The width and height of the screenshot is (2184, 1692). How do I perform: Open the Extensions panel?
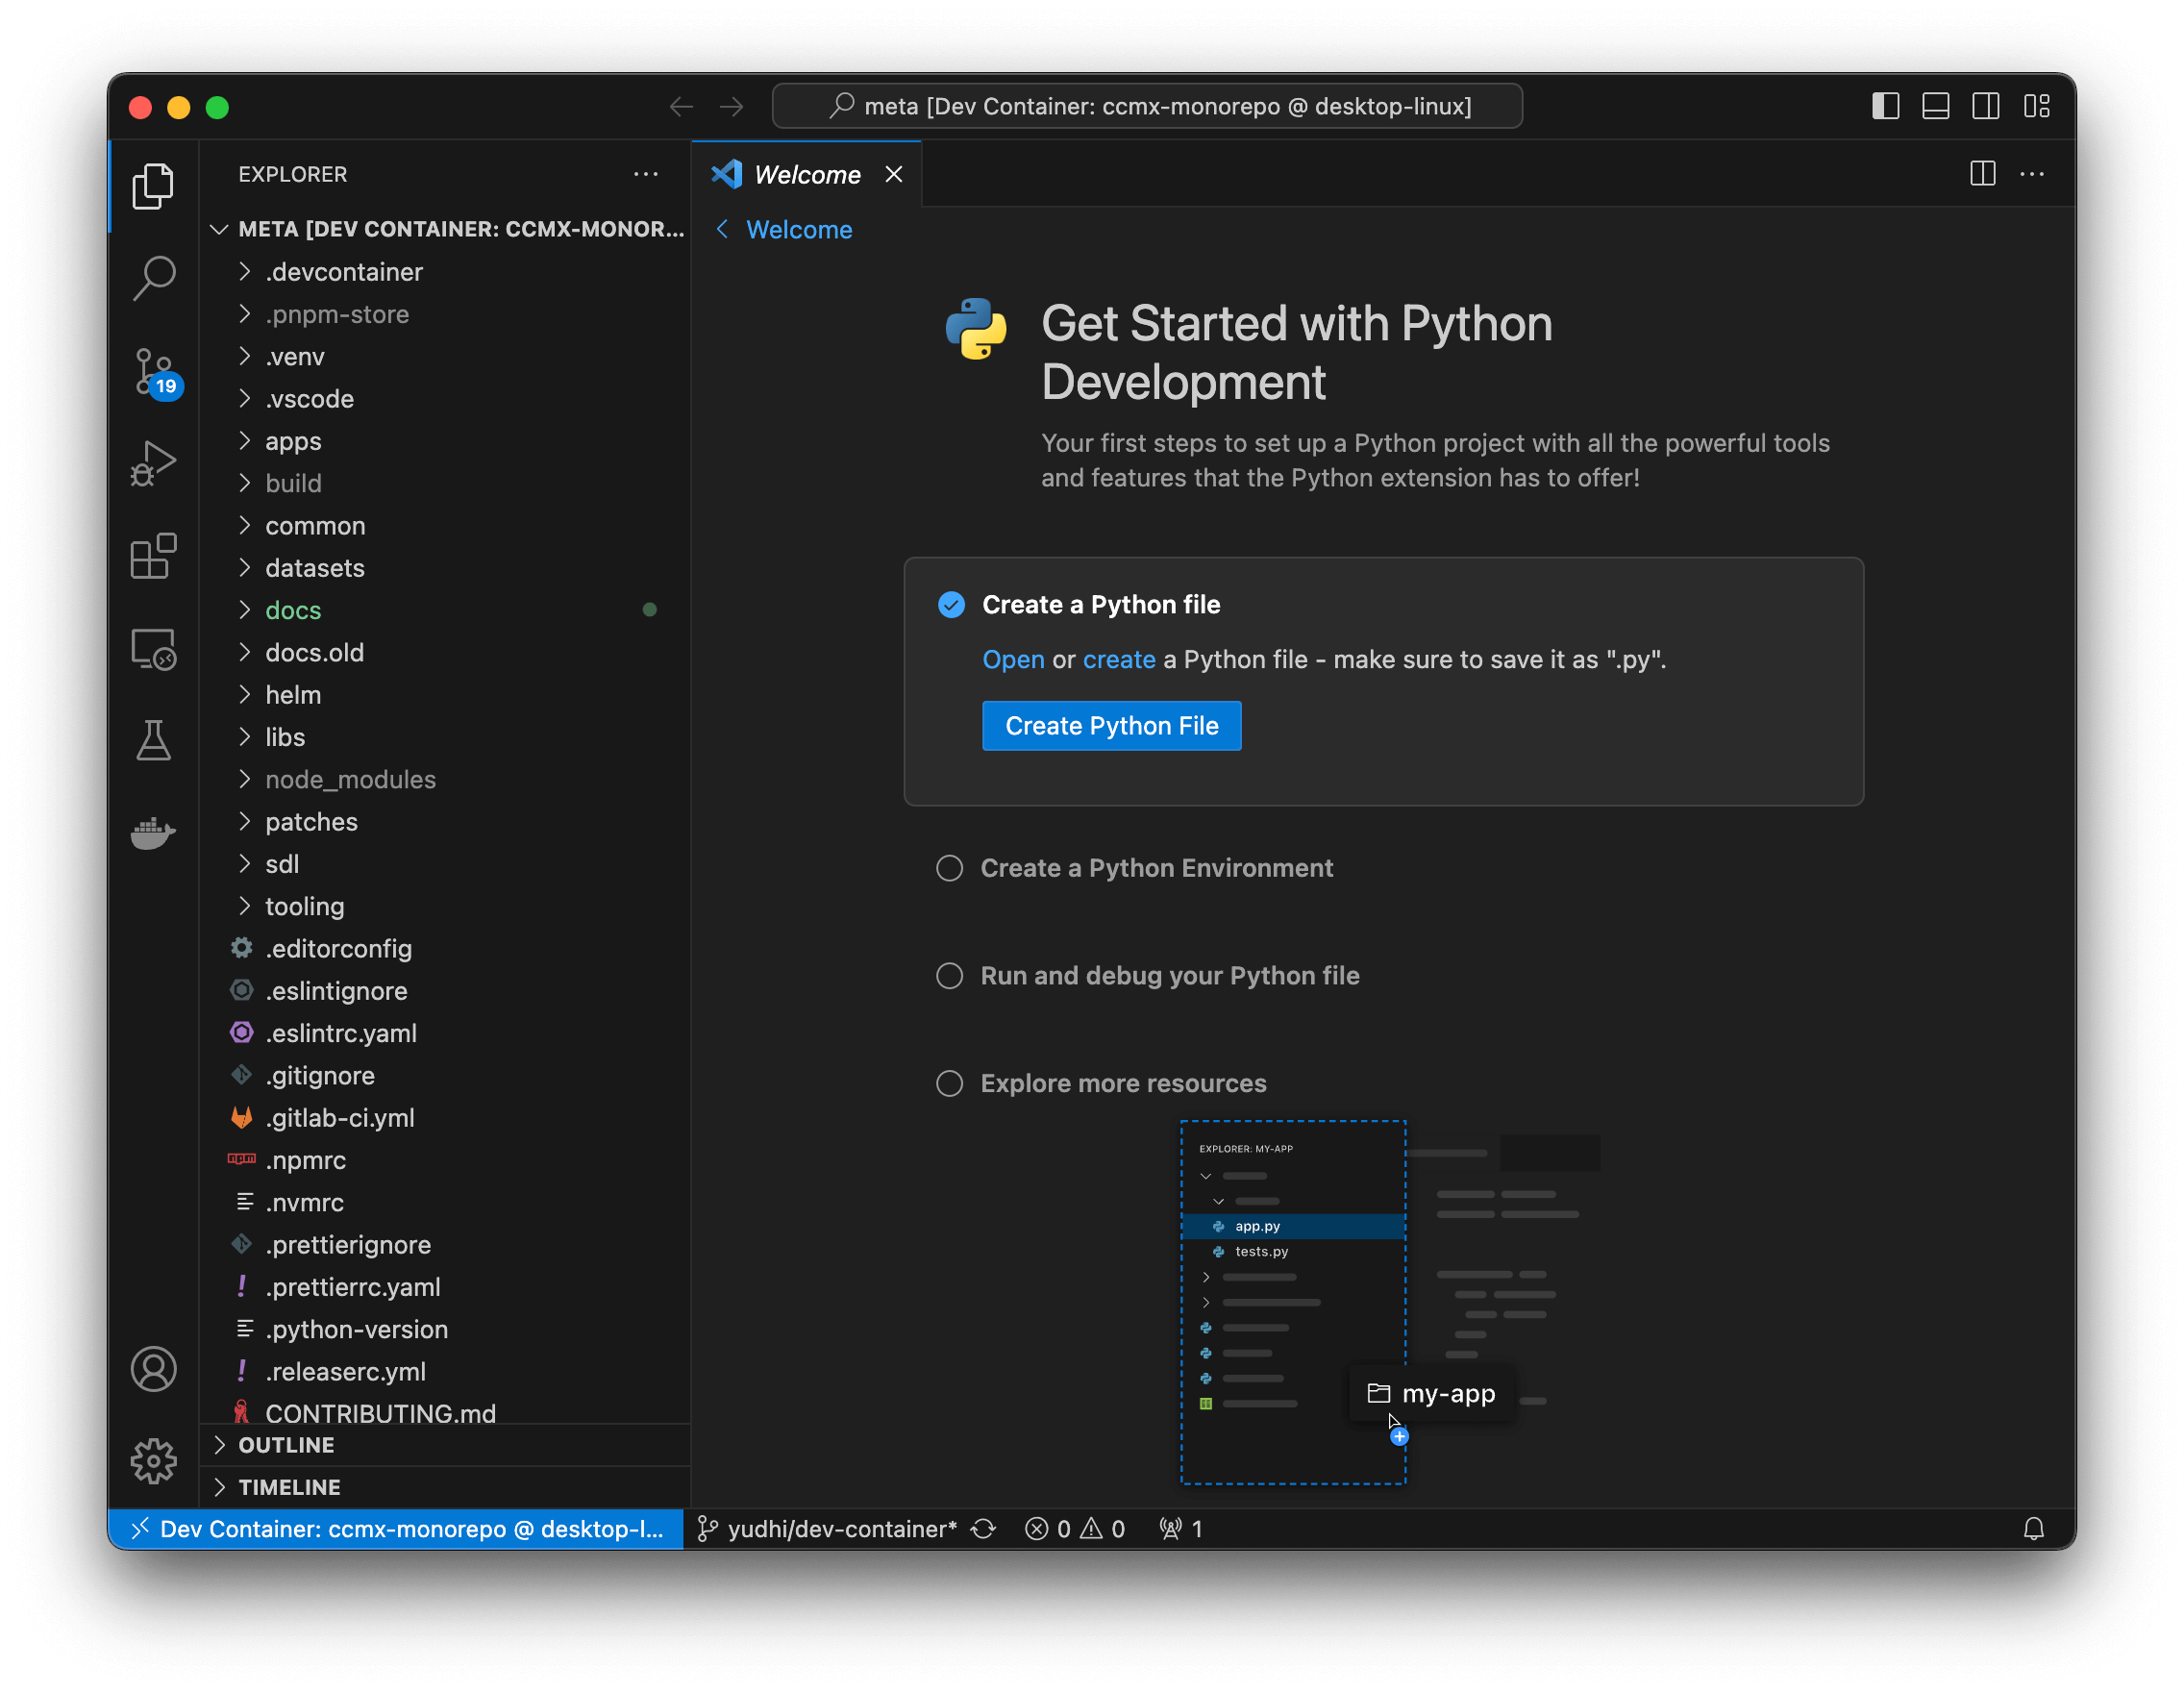154,556
